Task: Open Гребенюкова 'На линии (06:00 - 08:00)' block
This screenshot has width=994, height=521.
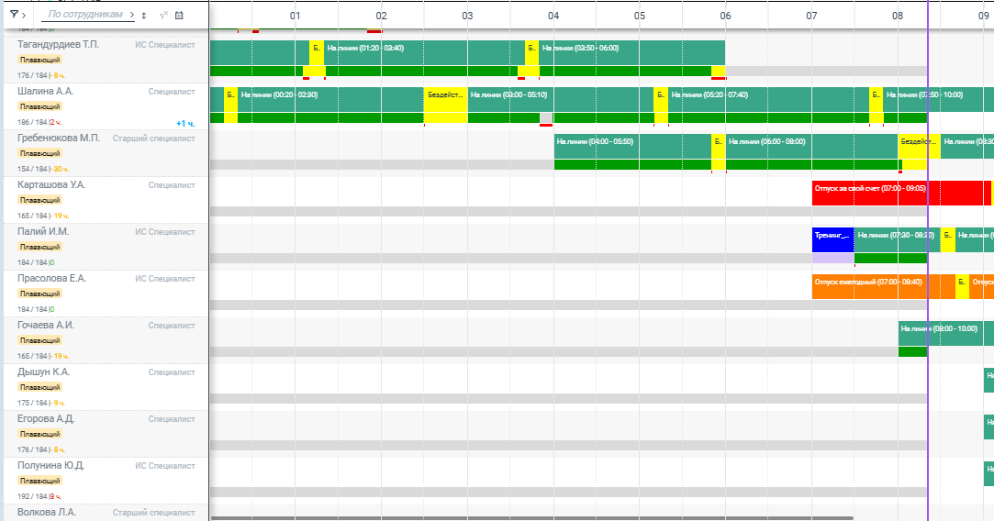Action: coord(811,147)
